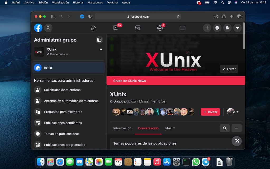The width and height of the screenshot is (270, 169).
Task: Click the floating new message compose icon
Action: 237,141
